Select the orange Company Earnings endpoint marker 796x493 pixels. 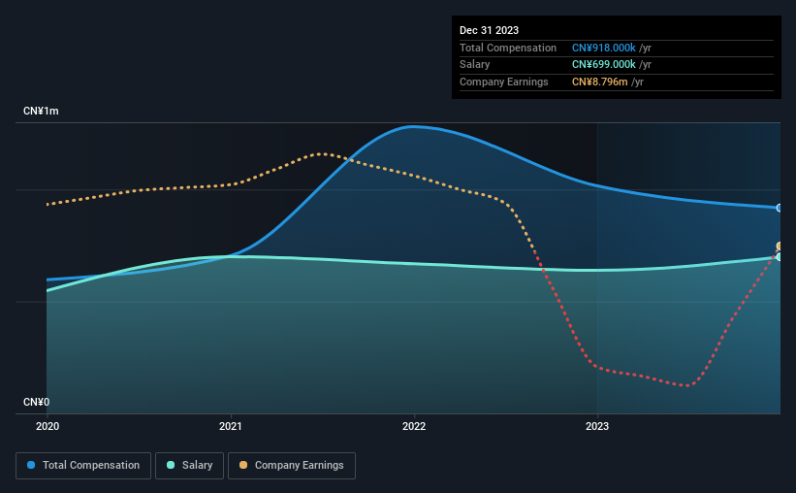pyautogui.click(x=780, y=246)
